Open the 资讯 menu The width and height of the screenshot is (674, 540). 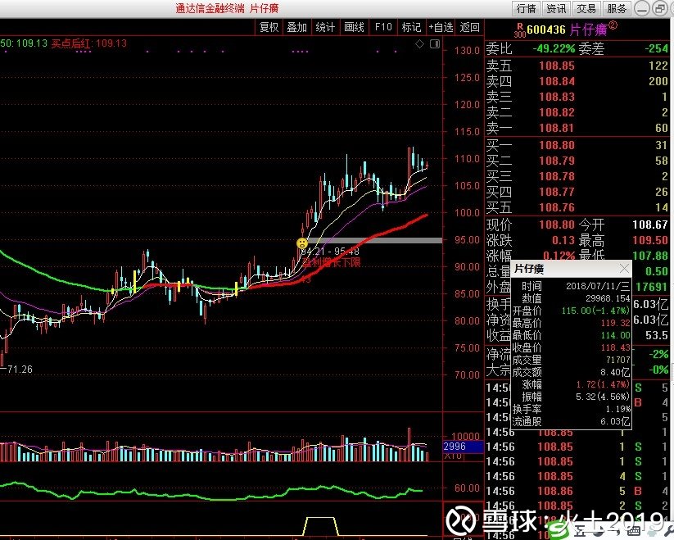point(556,8)
